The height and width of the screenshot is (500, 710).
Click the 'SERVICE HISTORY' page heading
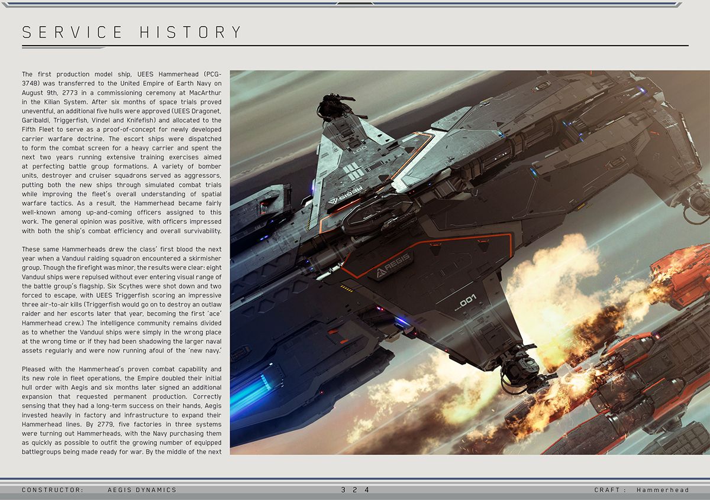coord(132,32)
